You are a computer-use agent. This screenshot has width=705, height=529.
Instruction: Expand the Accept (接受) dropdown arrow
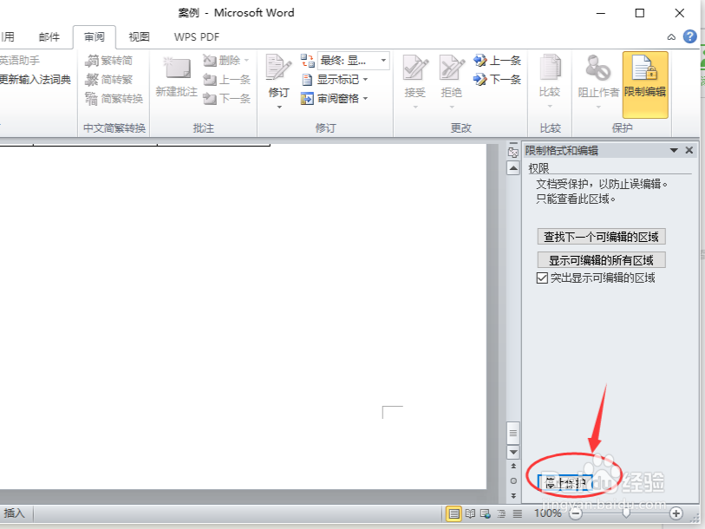(415, 107)
